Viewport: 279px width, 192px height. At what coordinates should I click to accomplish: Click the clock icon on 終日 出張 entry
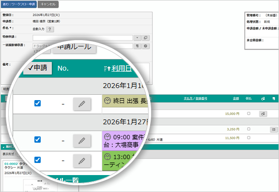tap(108, 101)
